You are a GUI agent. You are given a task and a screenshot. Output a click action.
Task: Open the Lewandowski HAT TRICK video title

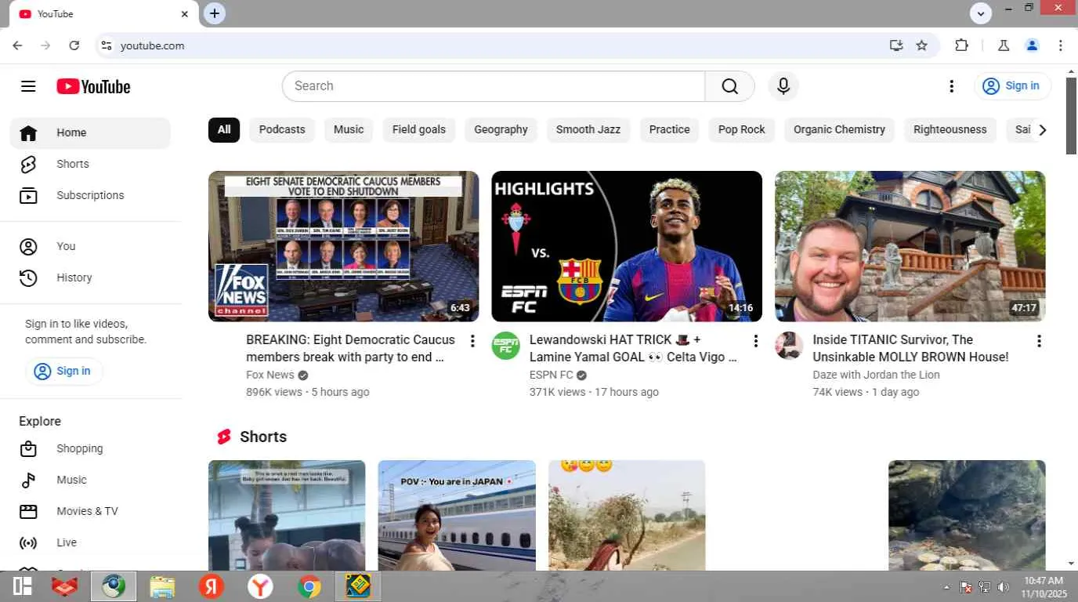point(634,349)
